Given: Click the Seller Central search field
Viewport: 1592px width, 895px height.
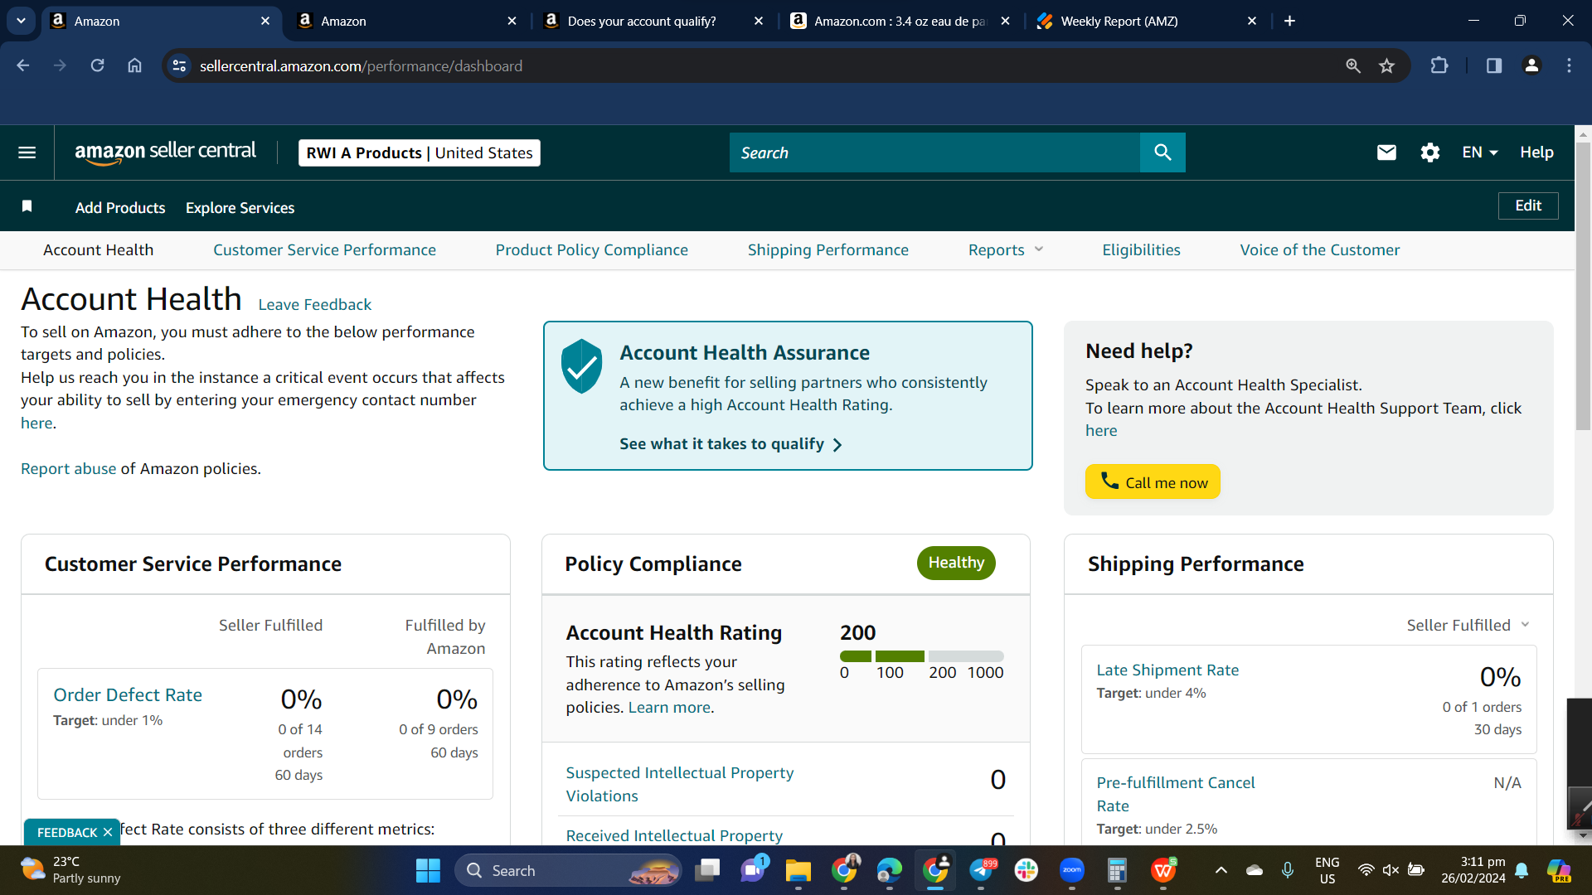Looking at the screenshot, I should tap(934, 152).
